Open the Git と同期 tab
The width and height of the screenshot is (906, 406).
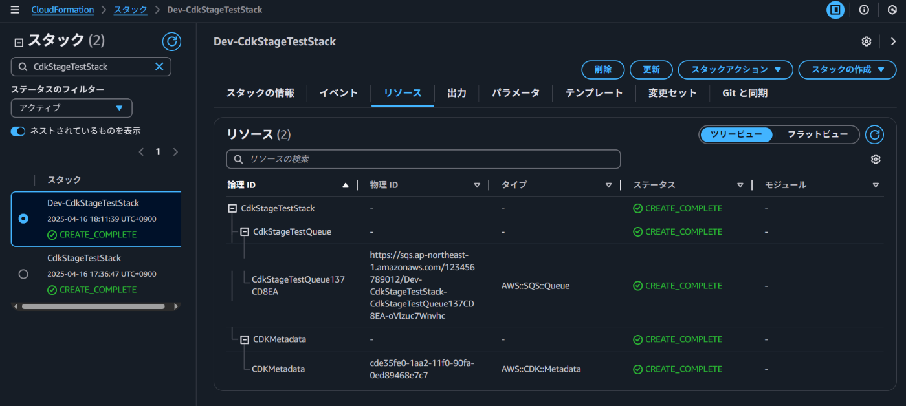pyautogui.click(x=745, y=93)
